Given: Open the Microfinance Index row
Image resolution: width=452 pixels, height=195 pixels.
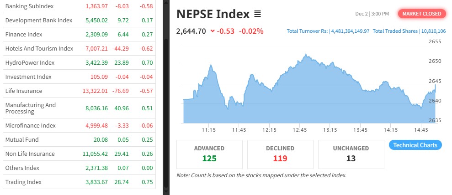Looking at the screenshot, I should (31, 125).
